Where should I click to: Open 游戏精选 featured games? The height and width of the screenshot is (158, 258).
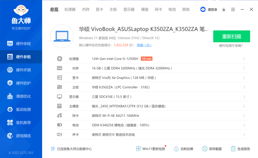point(21,136)
